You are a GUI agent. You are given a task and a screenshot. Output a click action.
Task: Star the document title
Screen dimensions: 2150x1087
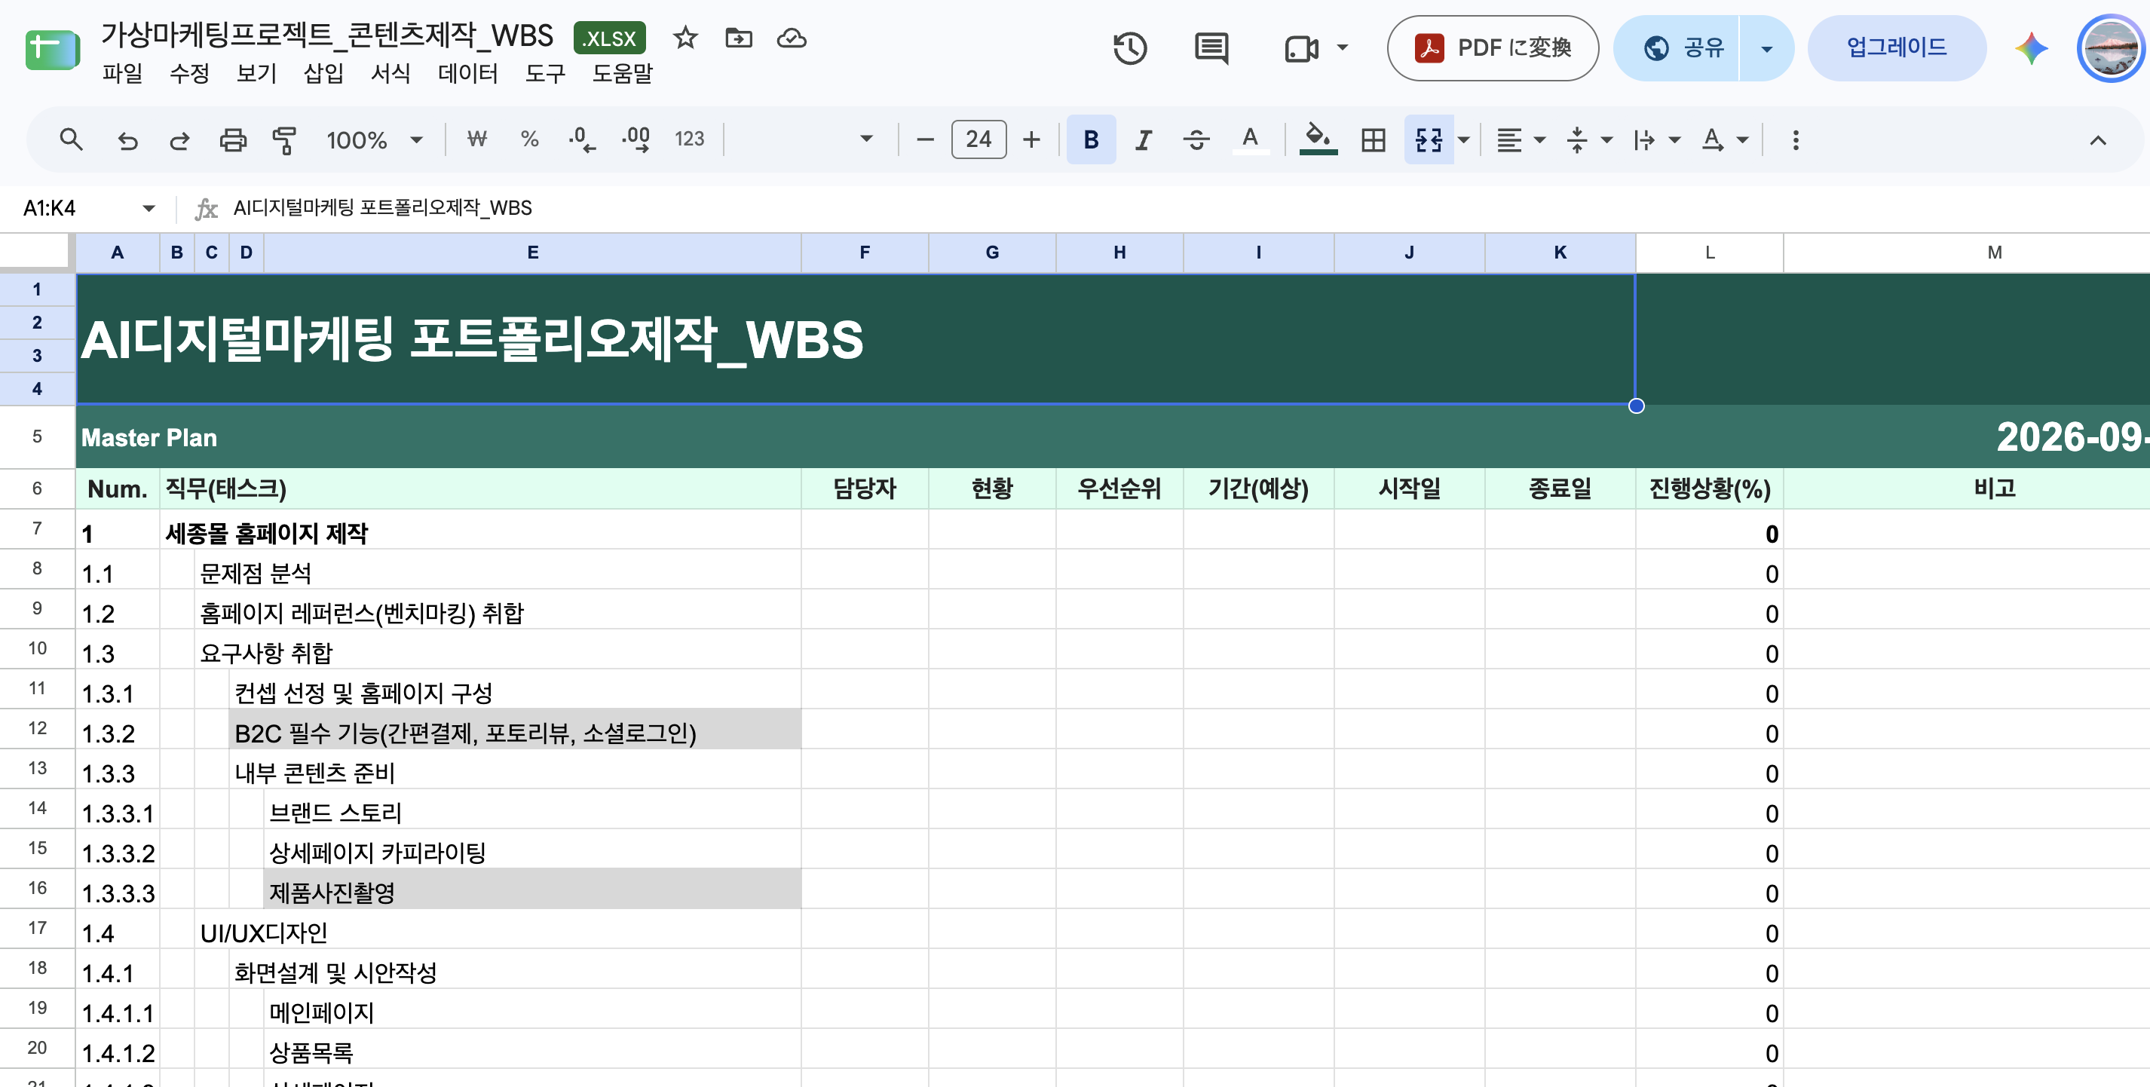pos(685,38)
